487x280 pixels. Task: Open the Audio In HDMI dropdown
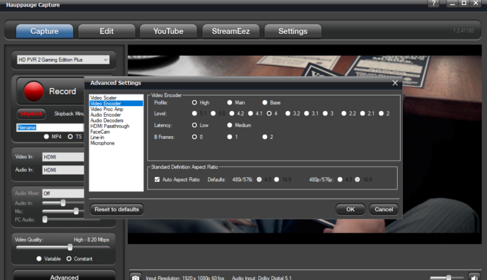[x=63, y=170]
